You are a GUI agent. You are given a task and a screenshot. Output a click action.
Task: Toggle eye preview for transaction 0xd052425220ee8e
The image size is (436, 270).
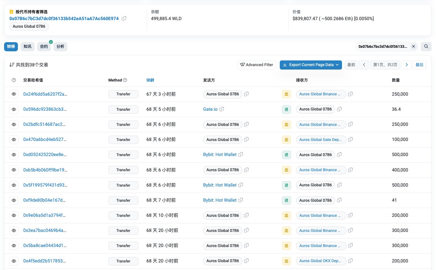(14, 155)
